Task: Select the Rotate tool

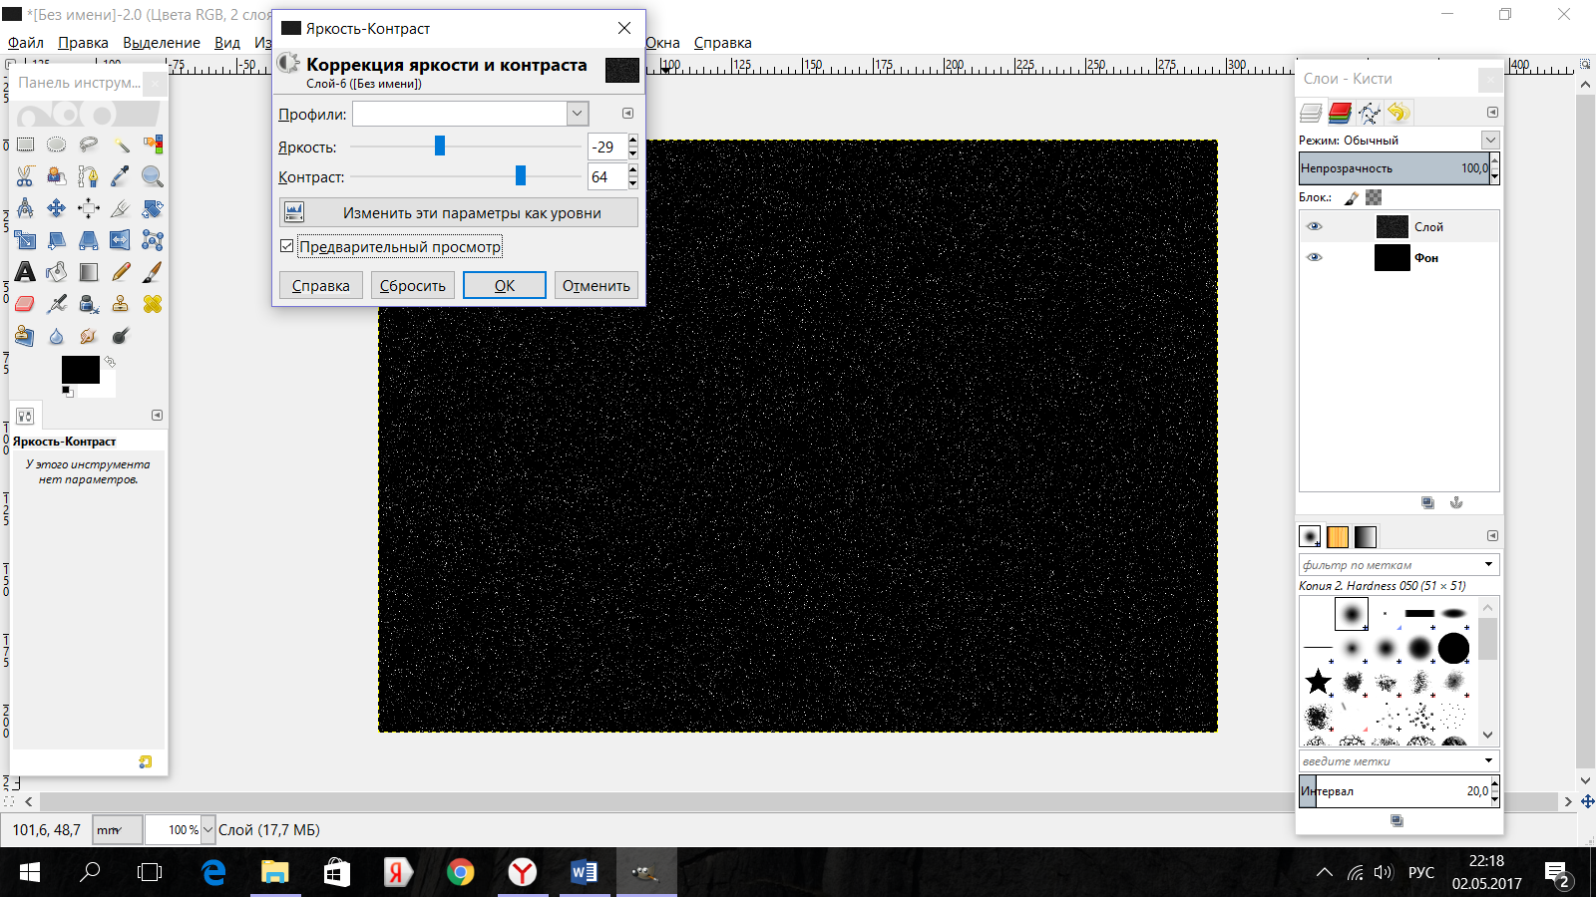Action: (153, 208)
